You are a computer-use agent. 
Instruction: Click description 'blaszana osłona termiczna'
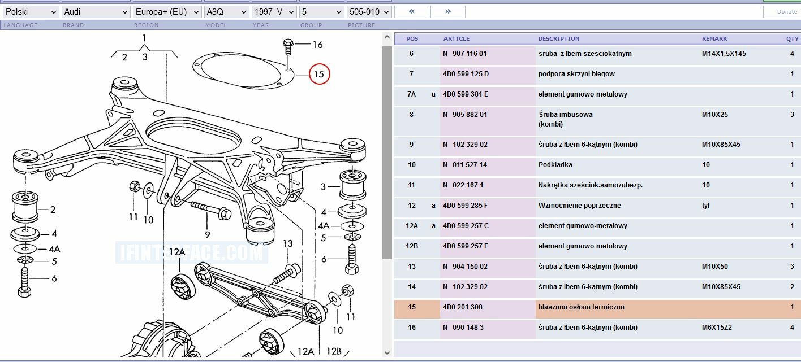tap(581, 307)
